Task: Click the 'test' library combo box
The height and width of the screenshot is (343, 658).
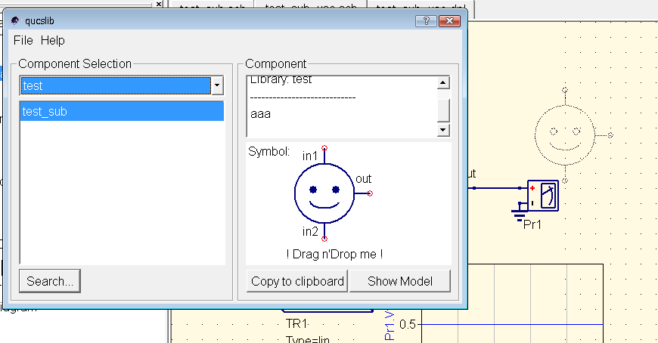Action: [x=115, y=86]
